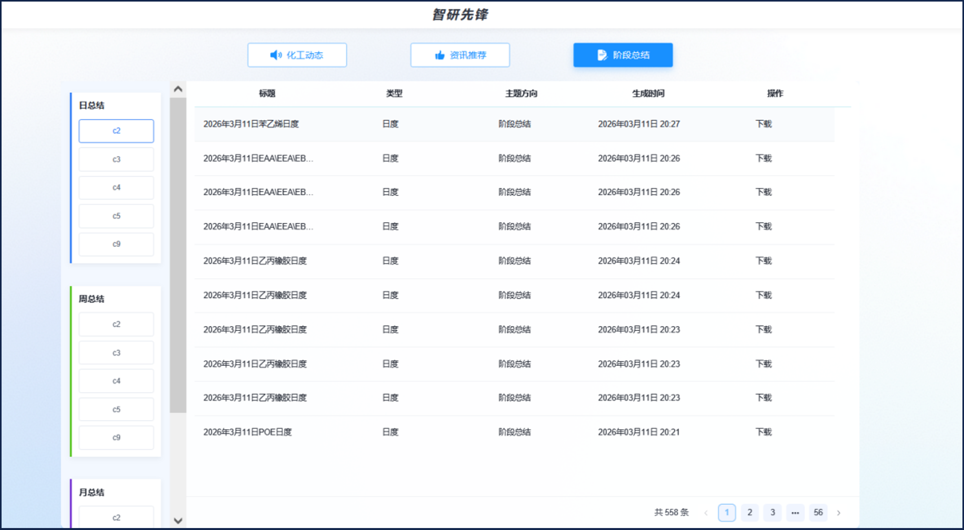Viewport: 964px width, 530px height.
Task: Click the 智研先锋 page title
Action: (460, 15)
